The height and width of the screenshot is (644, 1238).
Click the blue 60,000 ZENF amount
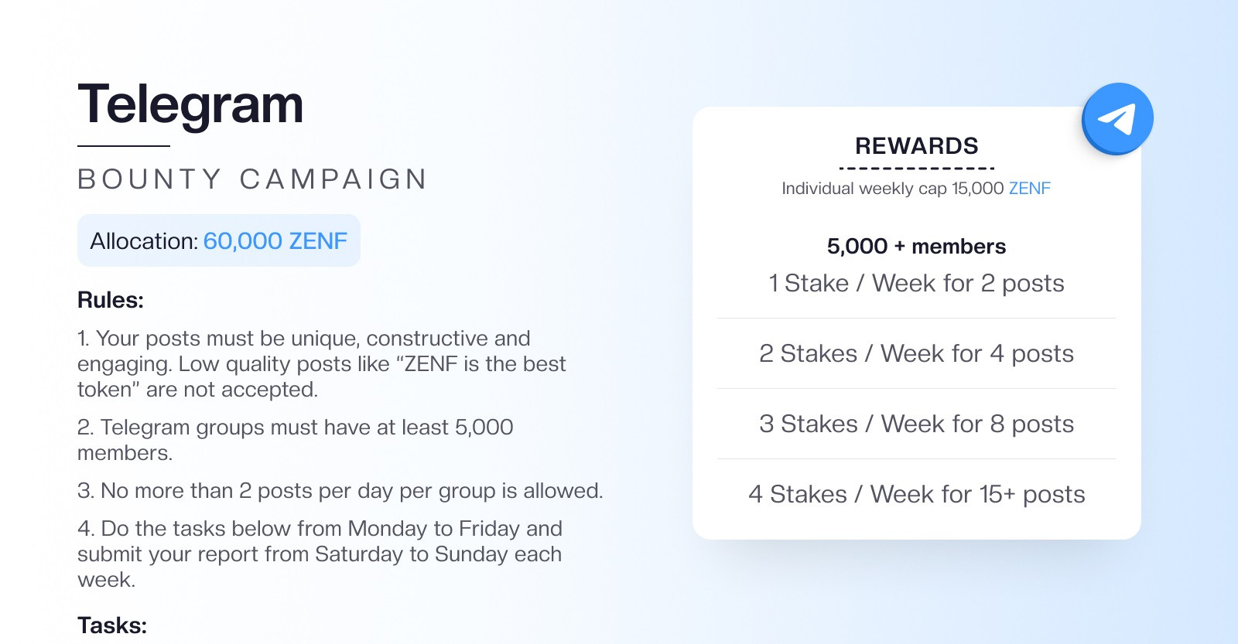[x=275, y=241]
